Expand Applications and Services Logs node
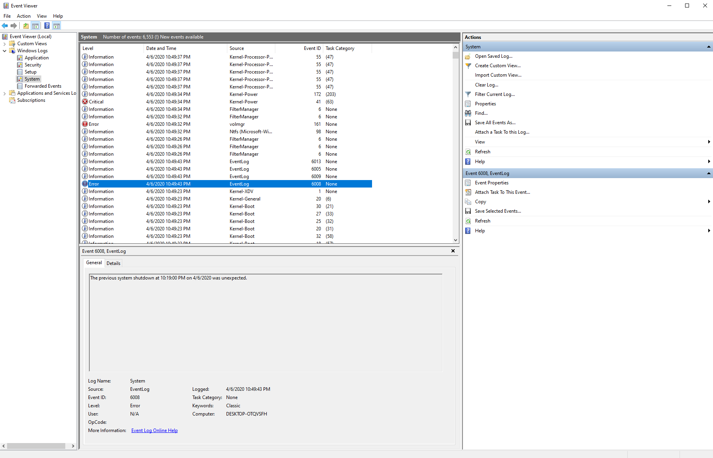 click(x=4, y=93)
